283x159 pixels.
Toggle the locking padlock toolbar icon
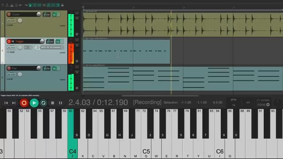click(x=62, y=5)
